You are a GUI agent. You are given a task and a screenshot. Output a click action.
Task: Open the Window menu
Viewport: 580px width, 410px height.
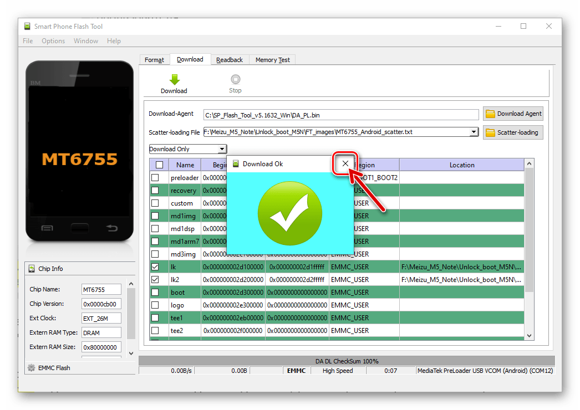[86, 41]
